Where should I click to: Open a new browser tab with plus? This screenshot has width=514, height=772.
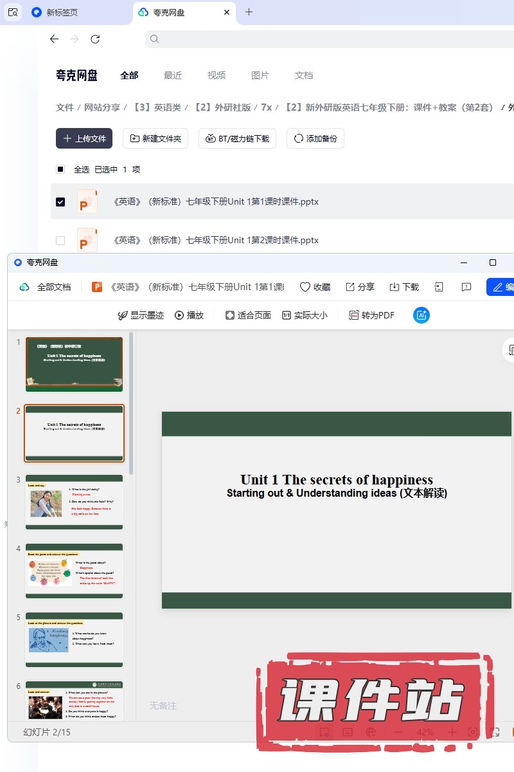[249, 12]
